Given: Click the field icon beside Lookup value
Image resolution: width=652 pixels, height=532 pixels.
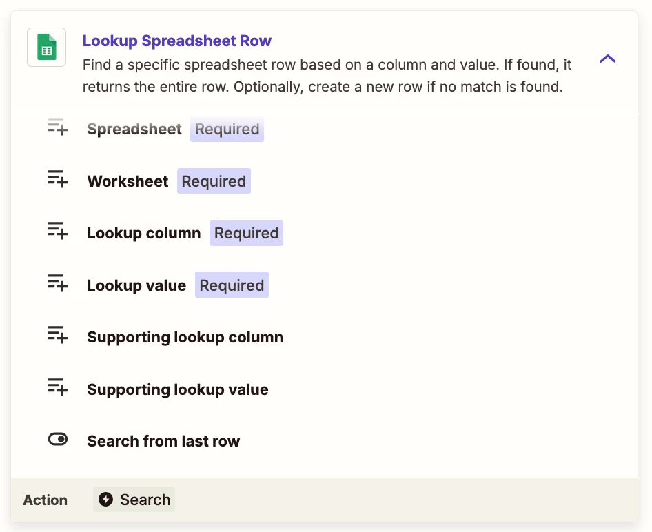Looking at the screenshot, I should pyautogui.click(x=57, y=283).
